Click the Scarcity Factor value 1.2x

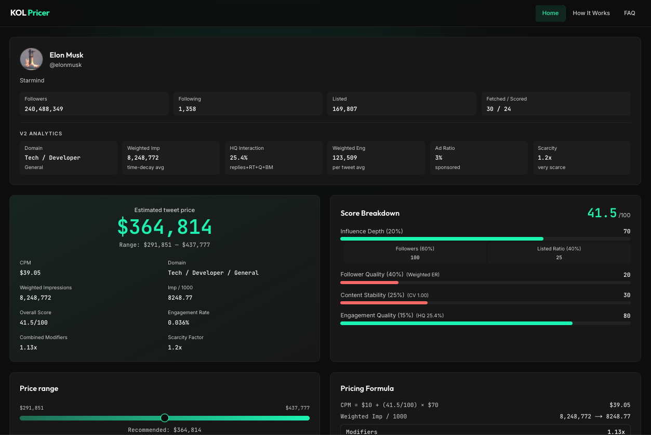175,347
